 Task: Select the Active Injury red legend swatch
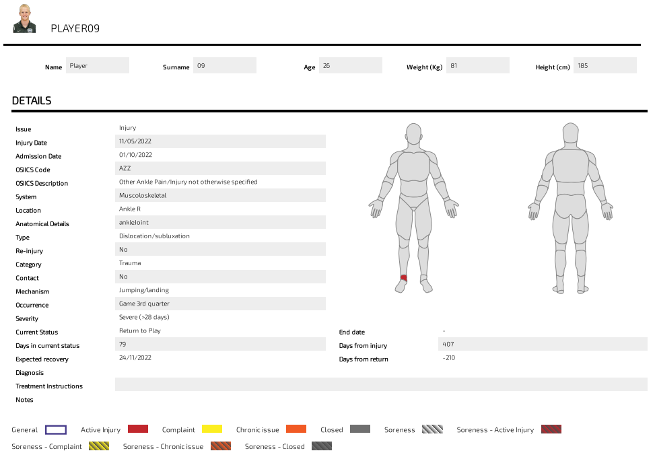[x=137, y=429]
